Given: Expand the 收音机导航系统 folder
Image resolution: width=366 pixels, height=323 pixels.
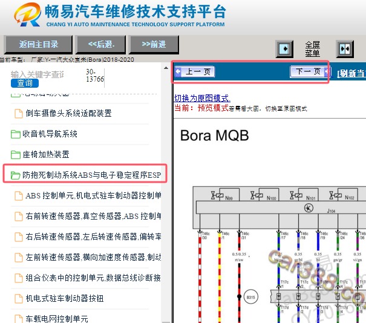Looking at the screenshot, I should 50,134.
